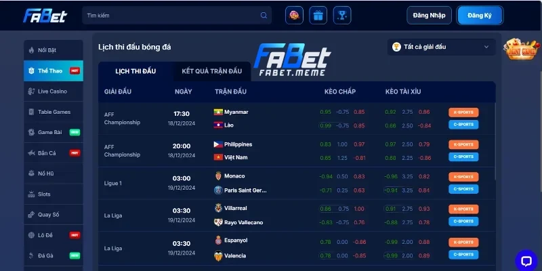
Task: Click the Kèo Tài Xỉu column header
Action: (x=403, y=91)
